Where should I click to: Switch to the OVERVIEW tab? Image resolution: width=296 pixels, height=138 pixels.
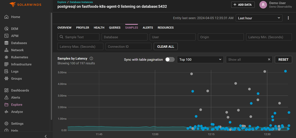point(64,28)
